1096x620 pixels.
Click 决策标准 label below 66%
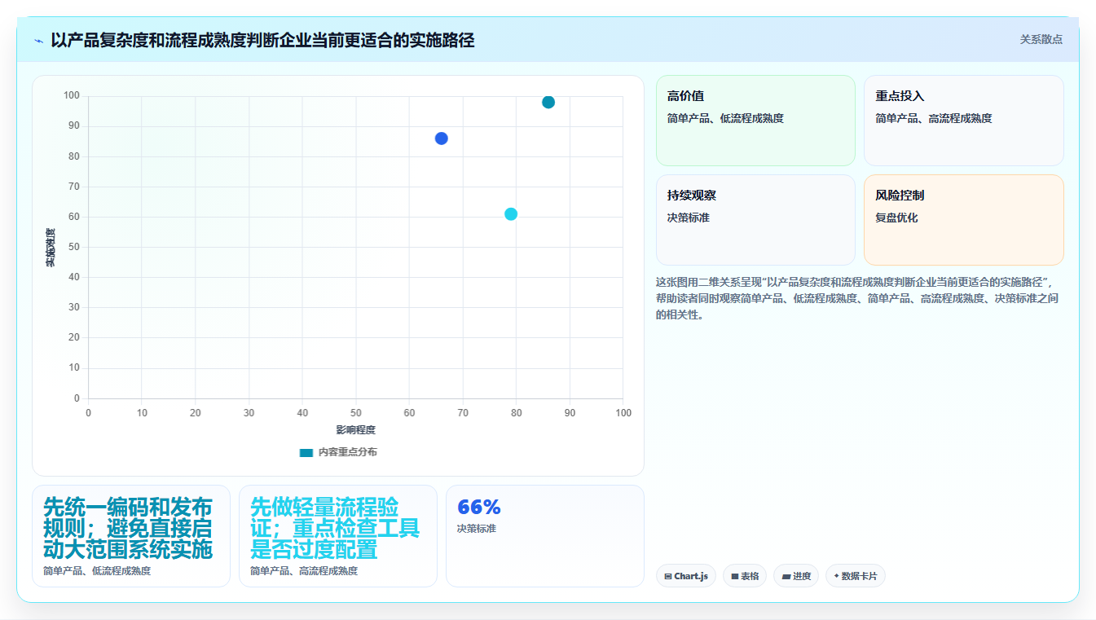click(477, 529)
